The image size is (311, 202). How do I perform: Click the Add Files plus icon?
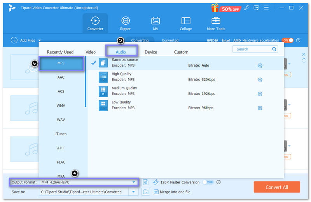point(14,40)
